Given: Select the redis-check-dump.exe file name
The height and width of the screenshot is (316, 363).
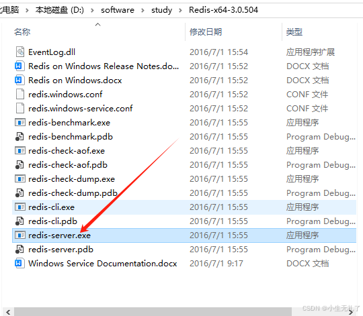Looking at the screenshot, I should [x=71, y=179].
